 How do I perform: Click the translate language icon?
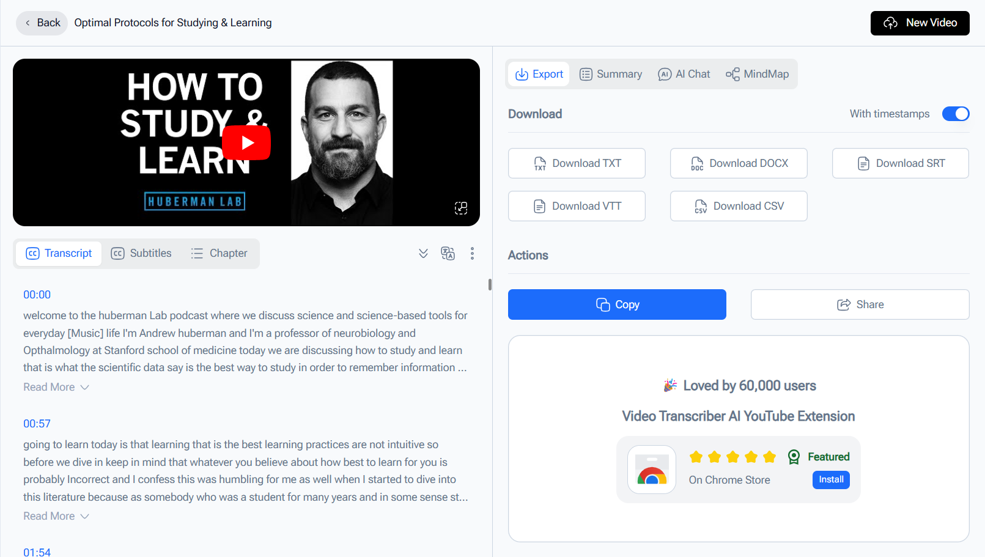448,254
